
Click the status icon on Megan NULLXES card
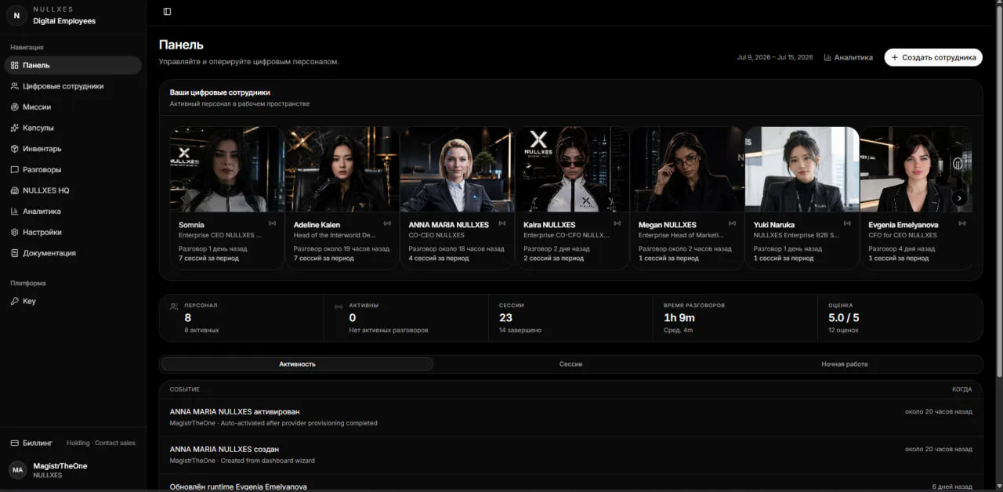click(x=732, y=224)
